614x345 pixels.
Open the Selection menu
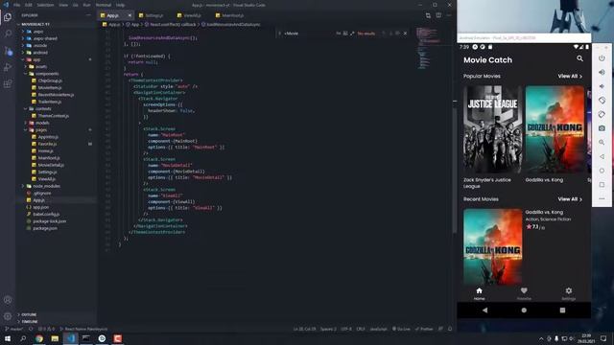(x=45, y=5)
